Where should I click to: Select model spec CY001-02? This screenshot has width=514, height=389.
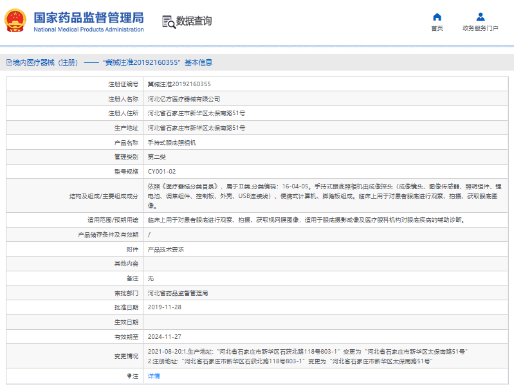[x=161, y=172]
